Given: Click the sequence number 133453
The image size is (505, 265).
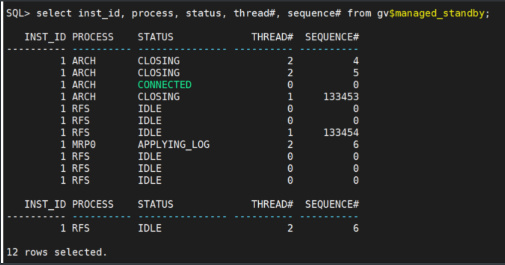Looking at the screenshot, I should (340, 97).
